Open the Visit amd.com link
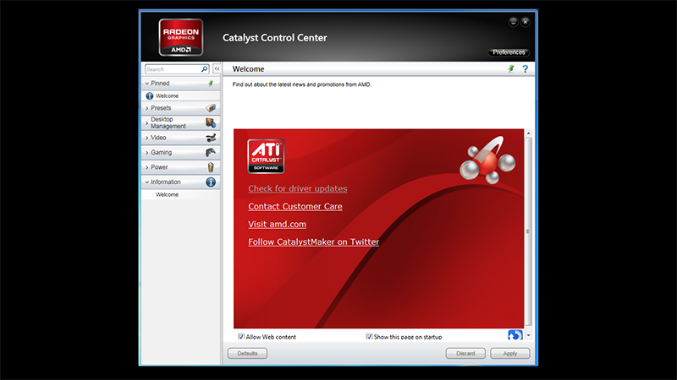 [278, 224]
